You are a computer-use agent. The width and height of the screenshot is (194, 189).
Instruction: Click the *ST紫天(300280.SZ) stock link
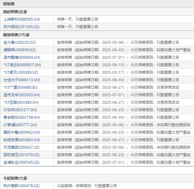click(21, 72)
